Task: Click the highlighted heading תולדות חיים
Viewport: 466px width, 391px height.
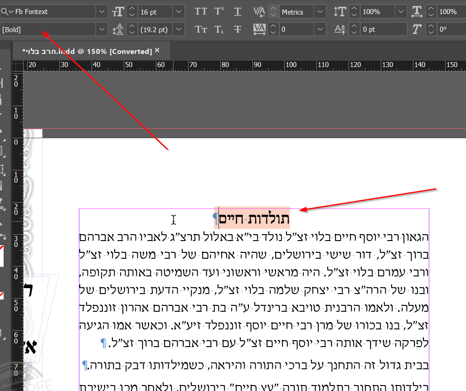Action: click(x=254, y=219)
